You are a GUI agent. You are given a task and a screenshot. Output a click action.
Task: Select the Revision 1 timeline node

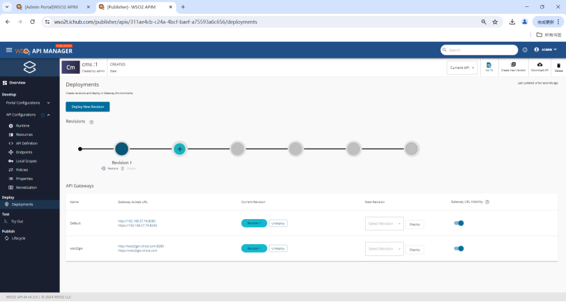tap(121, 149)
